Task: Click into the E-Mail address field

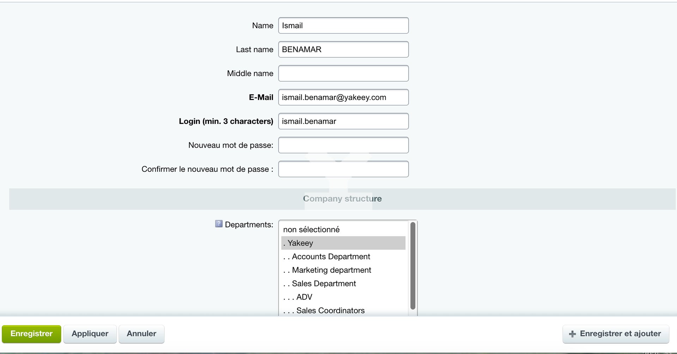Action: coord(343,97)
